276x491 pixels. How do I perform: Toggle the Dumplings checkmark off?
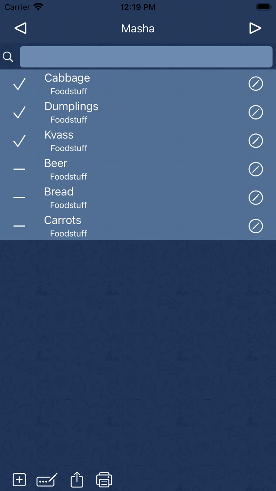click(19, 112)
